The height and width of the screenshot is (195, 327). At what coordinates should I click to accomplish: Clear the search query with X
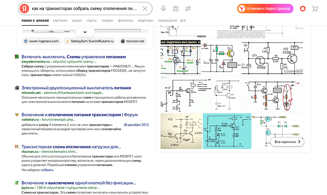(145, 9)
